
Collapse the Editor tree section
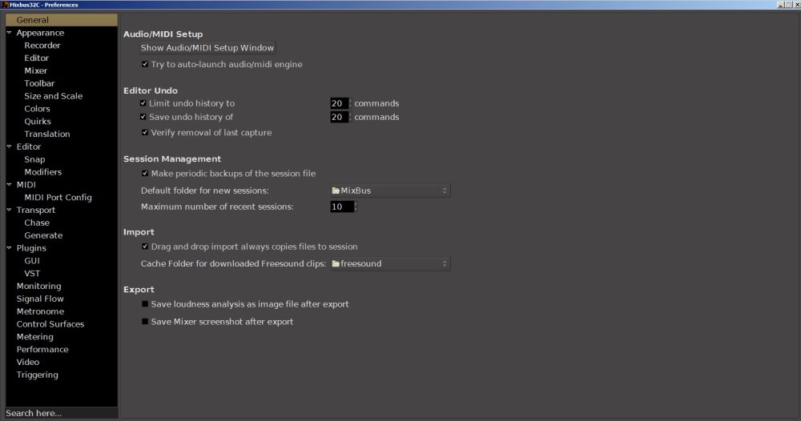point(9,146)
